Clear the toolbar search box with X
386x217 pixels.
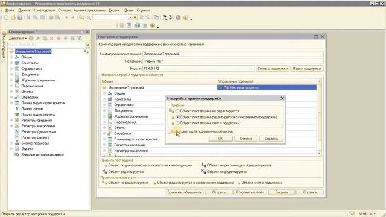(135, 17)
